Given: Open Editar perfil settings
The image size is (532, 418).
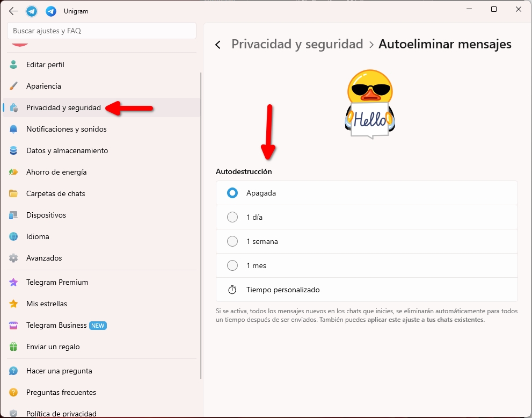Looking at the screenshot, I should pyautogui.click(x=101, y=64).
